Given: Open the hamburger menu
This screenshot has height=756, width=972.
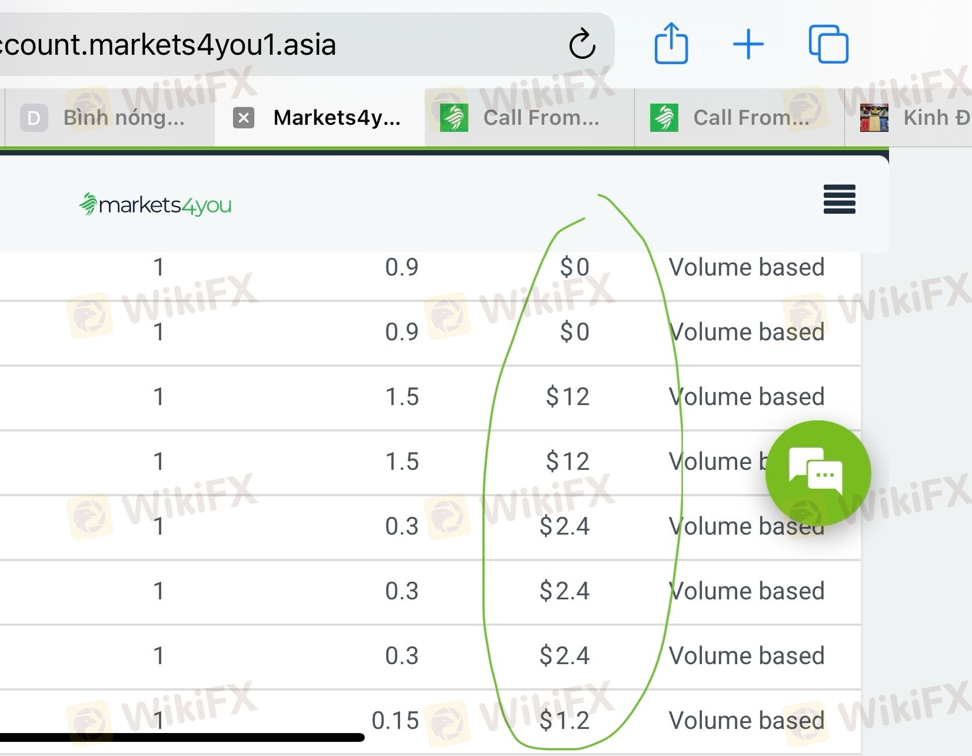Looking at the screenshot, I should tap(839, 199).
